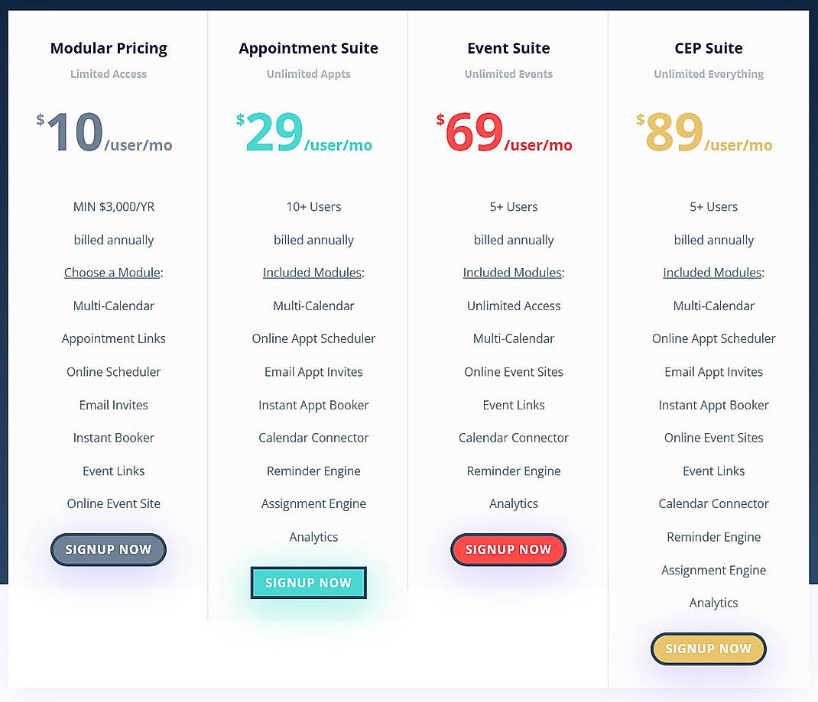
Task: Click the teal Signup Now button for Appointment Suite
Action: [x=308, y=583]
